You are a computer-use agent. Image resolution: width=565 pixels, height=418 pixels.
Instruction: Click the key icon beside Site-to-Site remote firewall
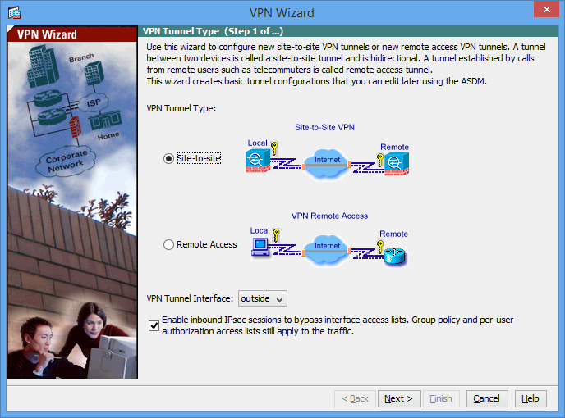point(380,159)
